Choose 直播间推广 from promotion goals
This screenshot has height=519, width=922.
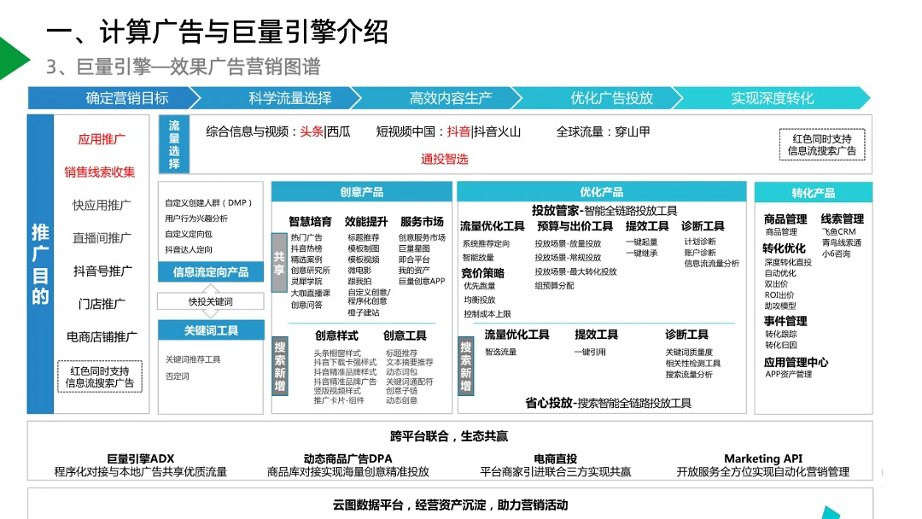pos(102,238)
